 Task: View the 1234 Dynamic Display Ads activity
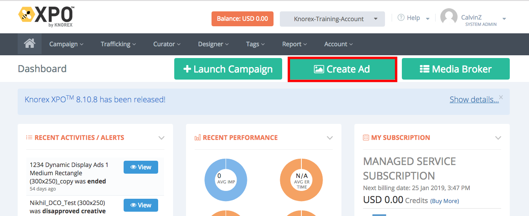tap(140, 167)
